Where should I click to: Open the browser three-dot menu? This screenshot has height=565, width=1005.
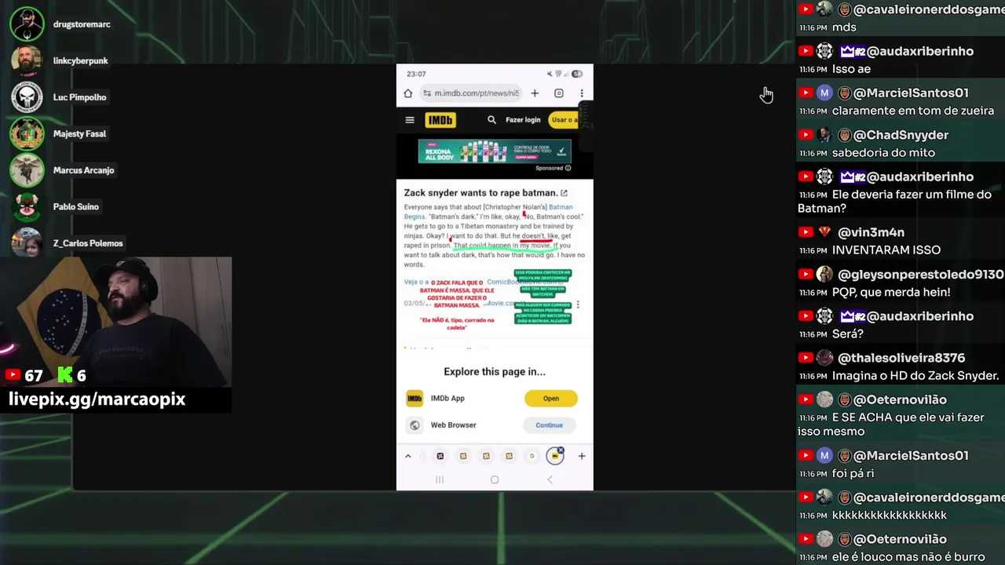click(x=582, y=93)
